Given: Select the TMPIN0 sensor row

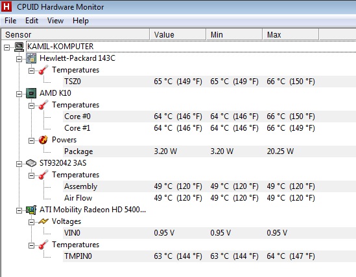Looking at the screenshot, I should (x=209, y=256).
